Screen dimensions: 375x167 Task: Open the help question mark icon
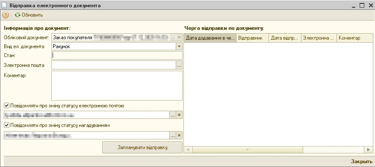point(6,15)
